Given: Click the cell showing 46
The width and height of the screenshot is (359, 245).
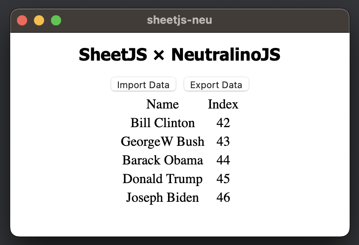Looking at the screenshot, I should [x=223, y=198].
